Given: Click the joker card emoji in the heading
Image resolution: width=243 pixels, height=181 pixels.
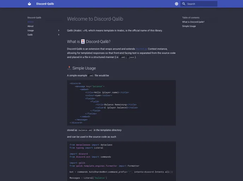Looking at the screenshot, I should click(x=83, y=42).
